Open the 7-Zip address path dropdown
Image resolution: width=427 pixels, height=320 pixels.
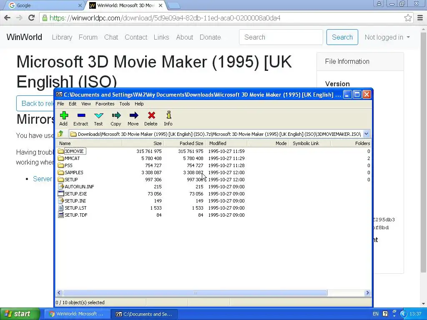coord(366,134)
